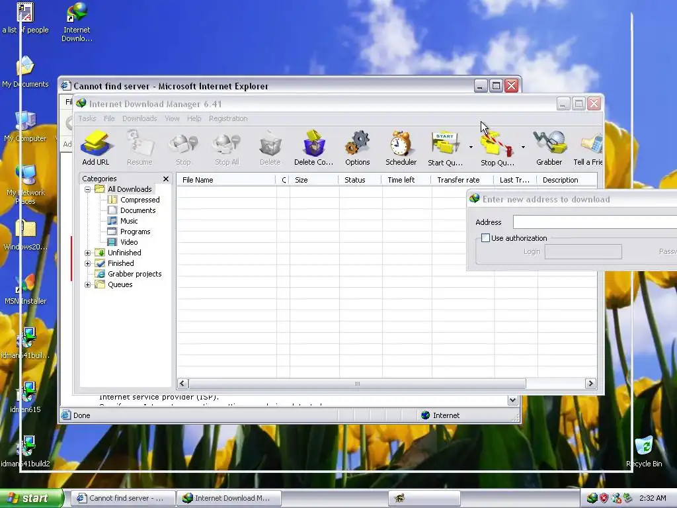The image size is (677, 508).
Task: Select the My Network Places desktop icon
Action: tap(25, 185)
